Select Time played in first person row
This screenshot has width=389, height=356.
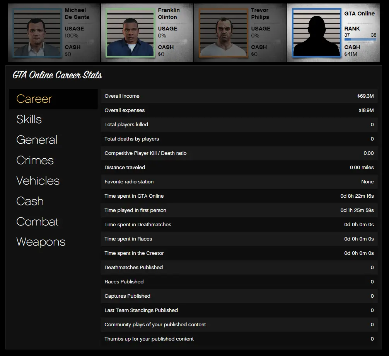239,210
